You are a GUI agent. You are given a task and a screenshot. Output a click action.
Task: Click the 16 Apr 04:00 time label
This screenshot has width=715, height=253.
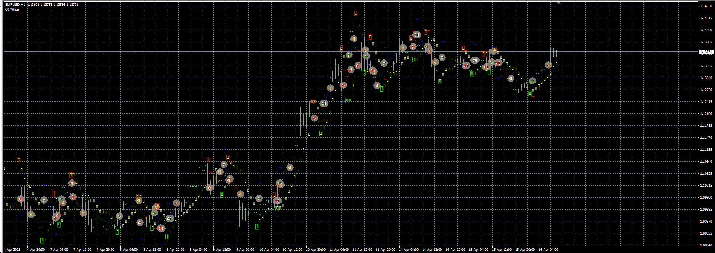click(x=548, y=250)
